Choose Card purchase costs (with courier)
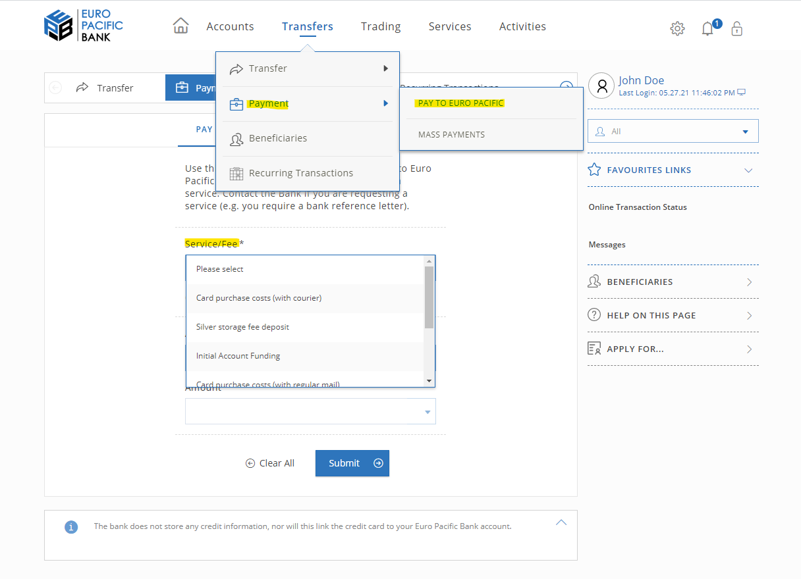This screenshot has height=579, width=801. (x=305, y=298)
